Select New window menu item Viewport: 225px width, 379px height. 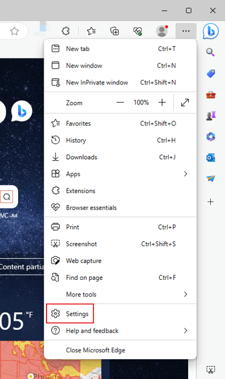(x=120, y=66)
